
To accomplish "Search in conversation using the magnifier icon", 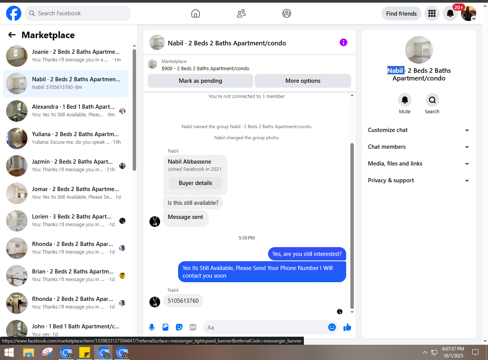I will (x=432, y=100).
